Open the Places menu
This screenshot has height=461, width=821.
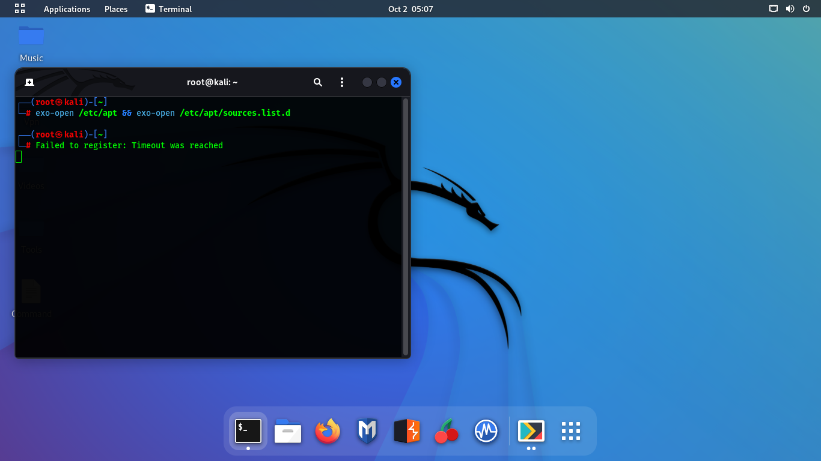tap(115, 8)
